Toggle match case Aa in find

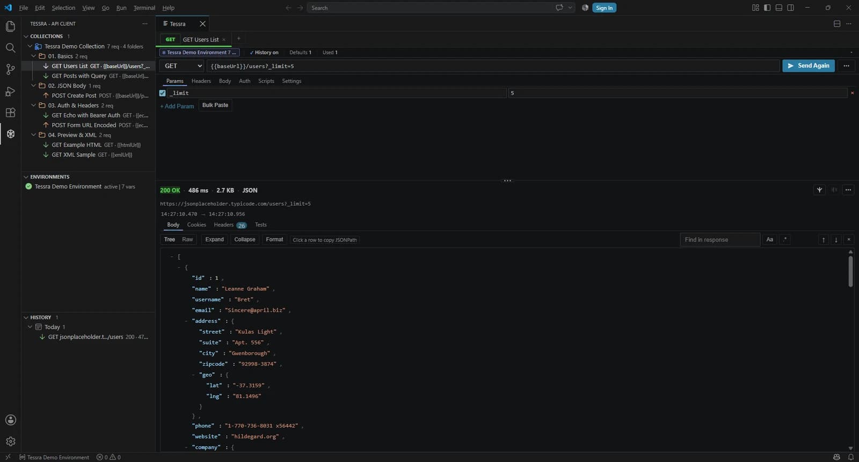click(x=770, y=240)
